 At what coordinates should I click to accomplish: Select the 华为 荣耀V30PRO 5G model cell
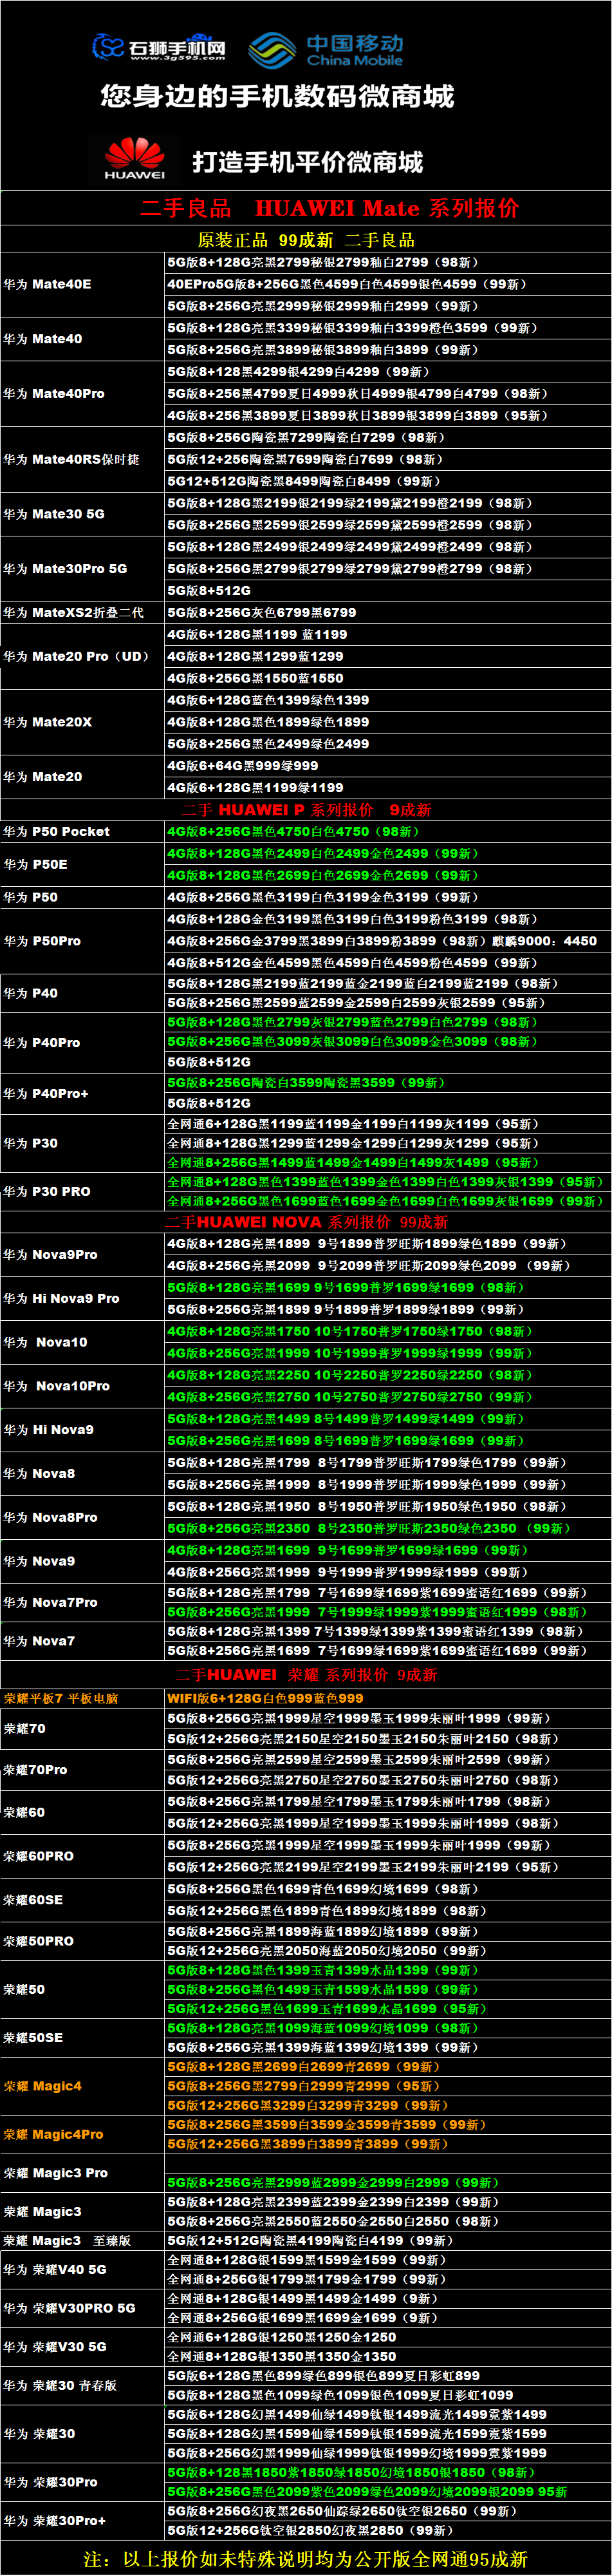click(x=83, y=2309)
